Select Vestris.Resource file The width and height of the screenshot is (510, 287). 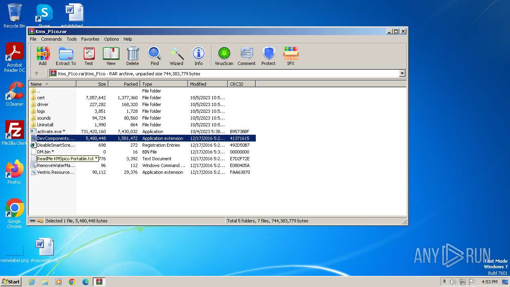pos(142,172)
